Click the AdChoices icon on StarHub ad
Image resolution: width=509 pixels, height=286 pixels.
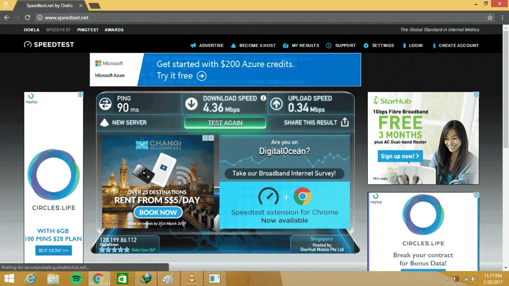point(476,95)
